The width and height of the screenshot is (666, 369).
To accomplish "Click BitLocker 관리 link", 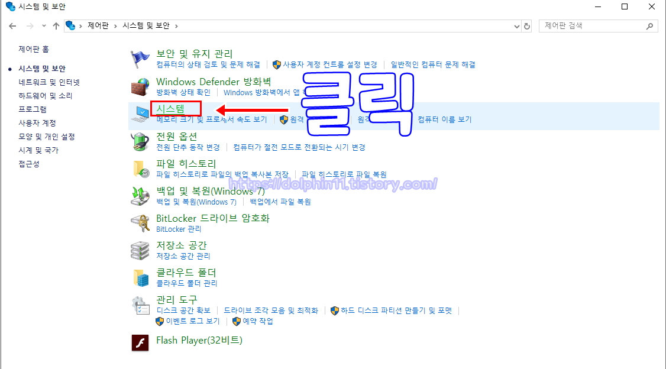I will [x=179, y=229].
